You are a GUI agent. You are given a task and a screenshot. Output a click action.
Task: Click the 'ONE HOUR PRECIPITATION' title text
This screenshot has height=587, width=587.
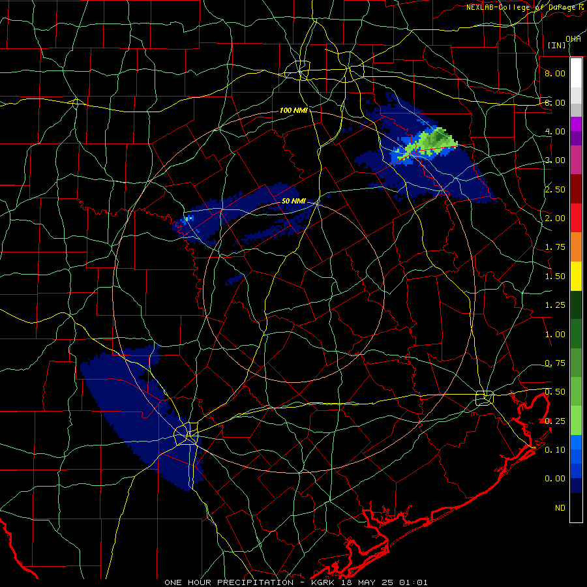(229, 582)
